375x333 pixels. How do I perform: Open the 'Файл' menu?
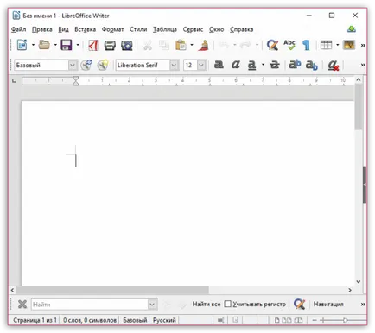(x=18, y=29)
